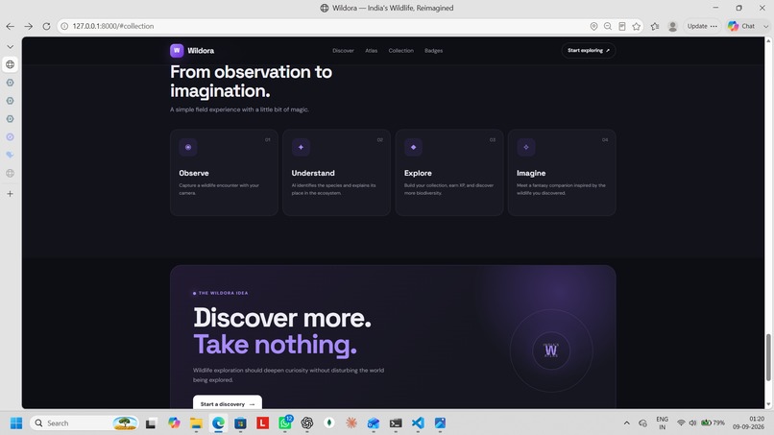Open the favorites list
Image resolution: width=774 pixels, height=435 pixels.
(655, 26)
